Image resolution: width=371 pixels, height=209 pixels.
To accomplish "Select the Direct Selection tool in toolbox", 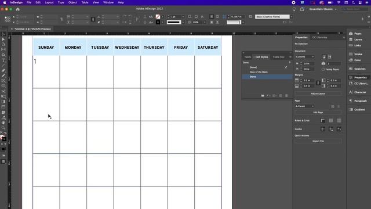I will (x=3, y=39).
